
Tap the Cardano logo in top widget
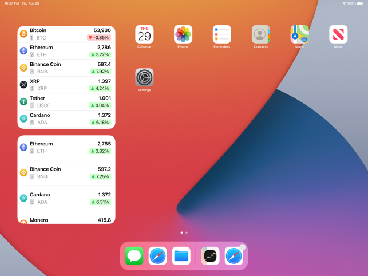pyautogui.click(x=23, y=119)
